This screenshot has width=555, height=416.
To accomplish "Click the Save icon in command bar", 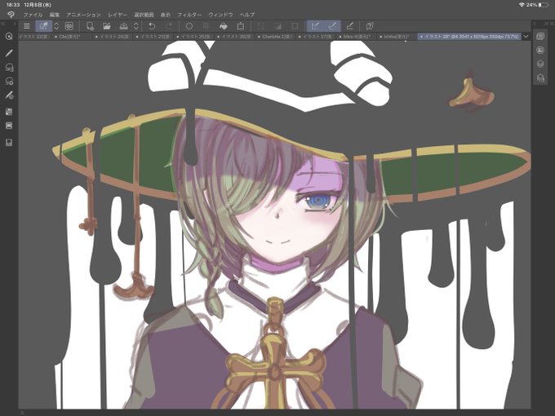I will (x=123, y=26).
